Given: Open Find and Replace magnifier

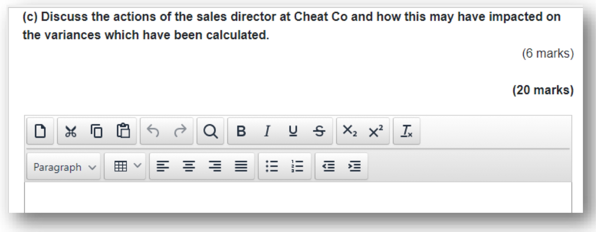Looking at the screenshot, I should click(210, 131).
